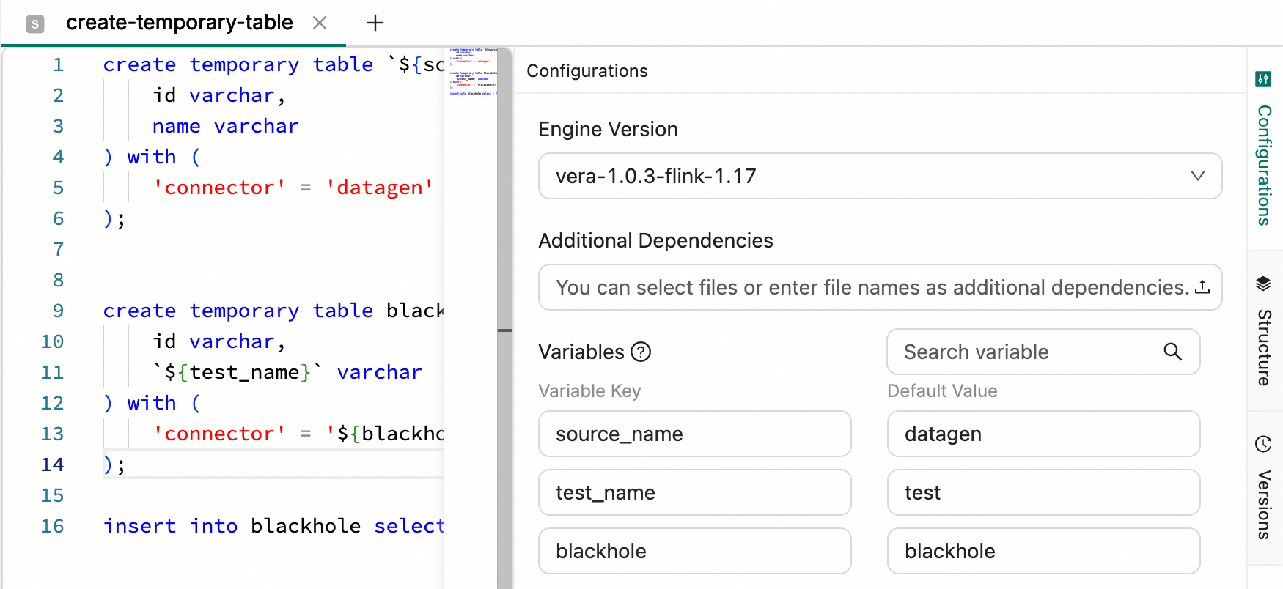
Task: Click the upload icon in Additional Dependencies
Action: 1202,287
